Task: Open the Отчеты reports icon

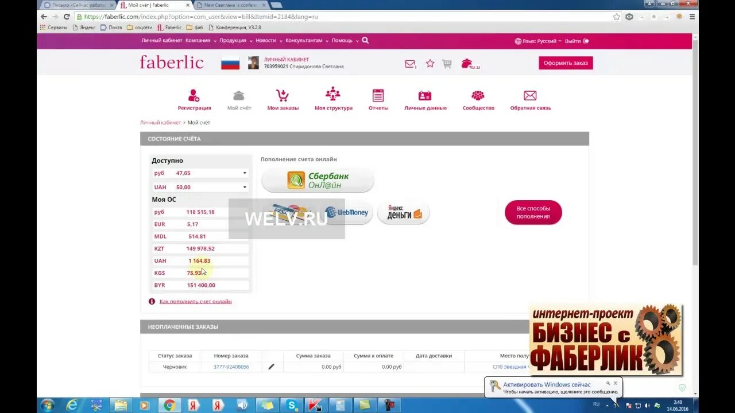Action: [378, 95]
